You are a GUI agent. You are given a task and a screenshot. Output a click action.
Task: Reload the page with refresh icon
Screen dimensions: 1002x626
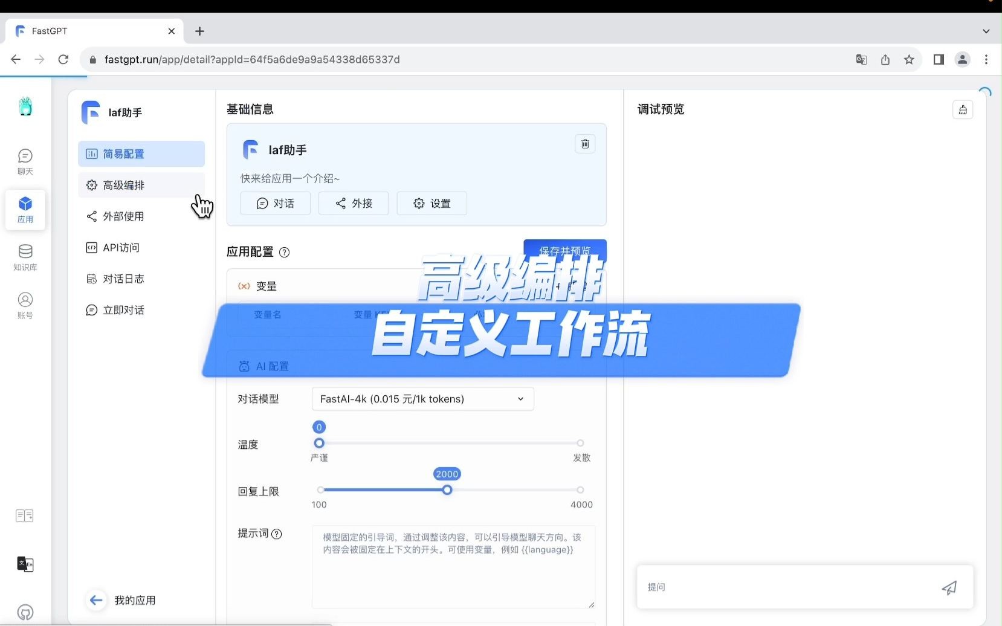pyautogui.click(x=63, y=59)
